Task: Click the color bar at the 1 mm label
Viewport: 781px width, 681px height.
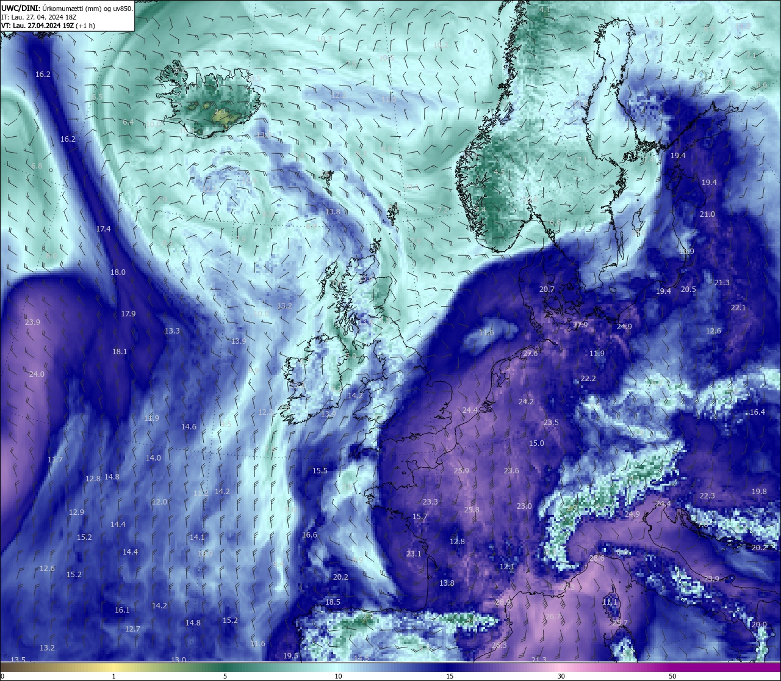Action: [x=113, y=676]
